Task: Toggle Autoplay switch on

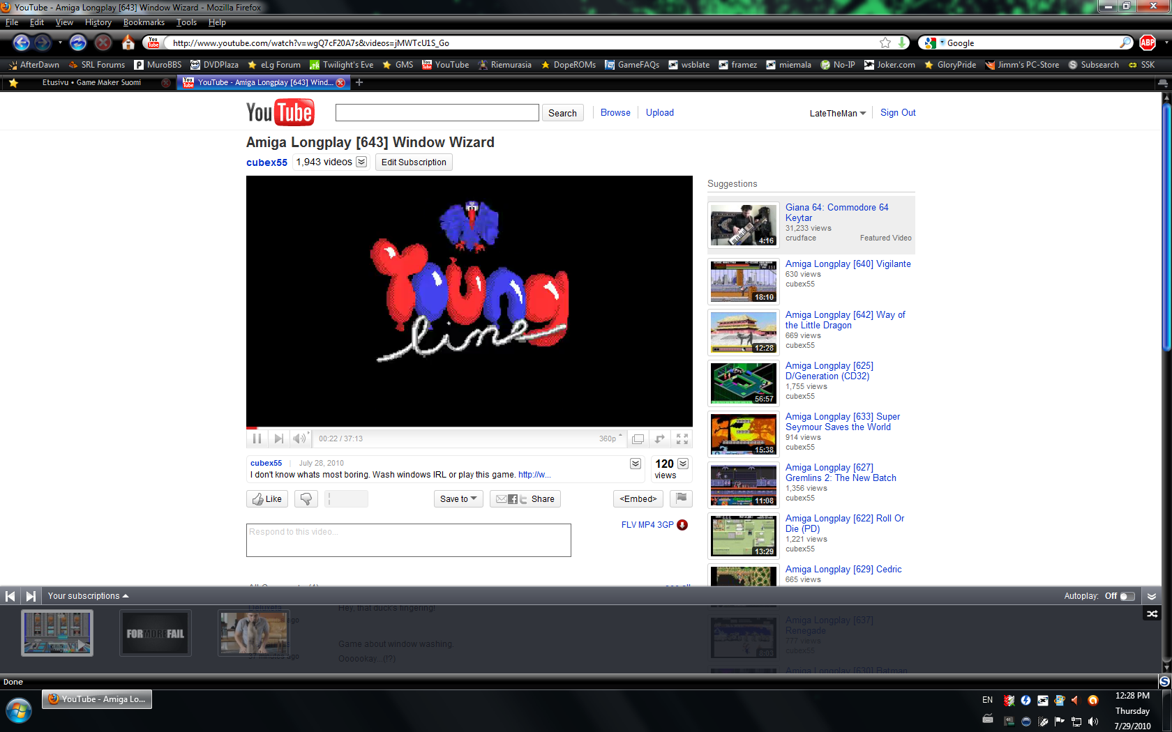Action: [x=1127, y=596]
